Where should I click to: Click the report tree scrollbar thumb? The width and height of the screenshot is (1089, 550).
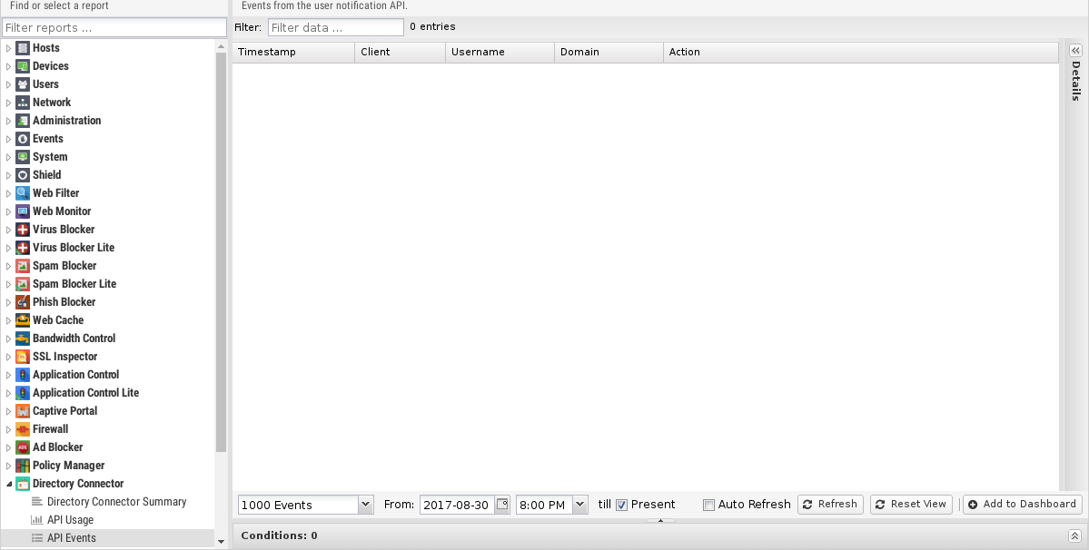coord(221,252)
